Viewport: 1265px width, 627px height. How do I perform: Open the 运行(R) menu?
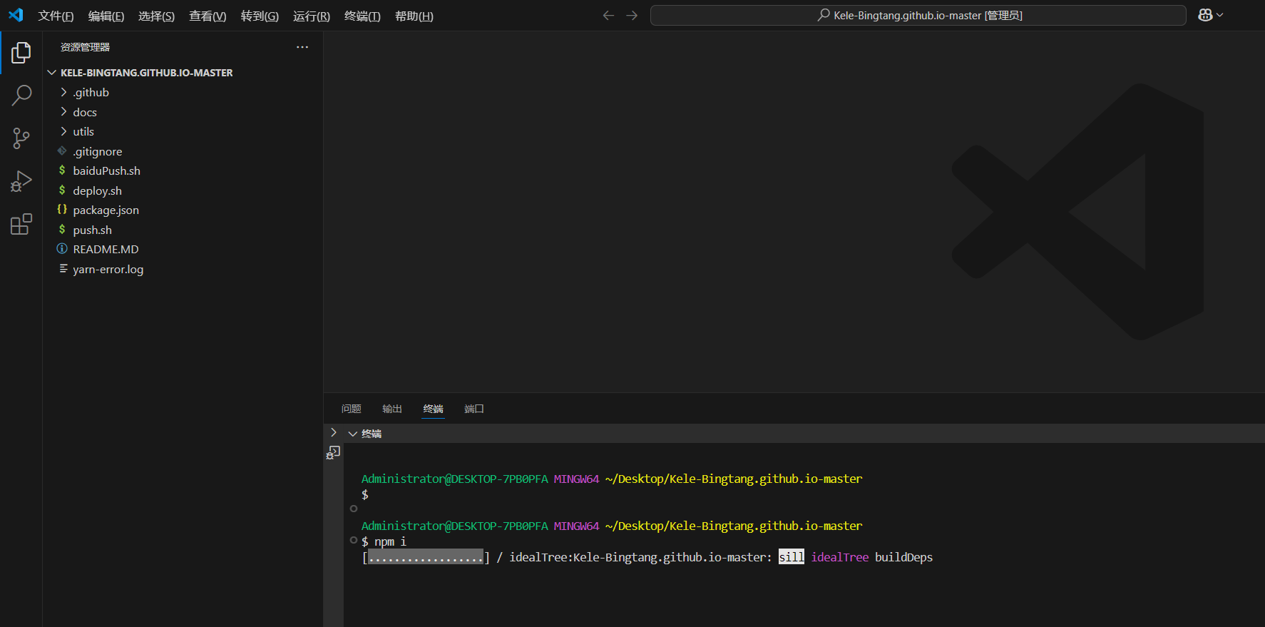pos(312,16)
